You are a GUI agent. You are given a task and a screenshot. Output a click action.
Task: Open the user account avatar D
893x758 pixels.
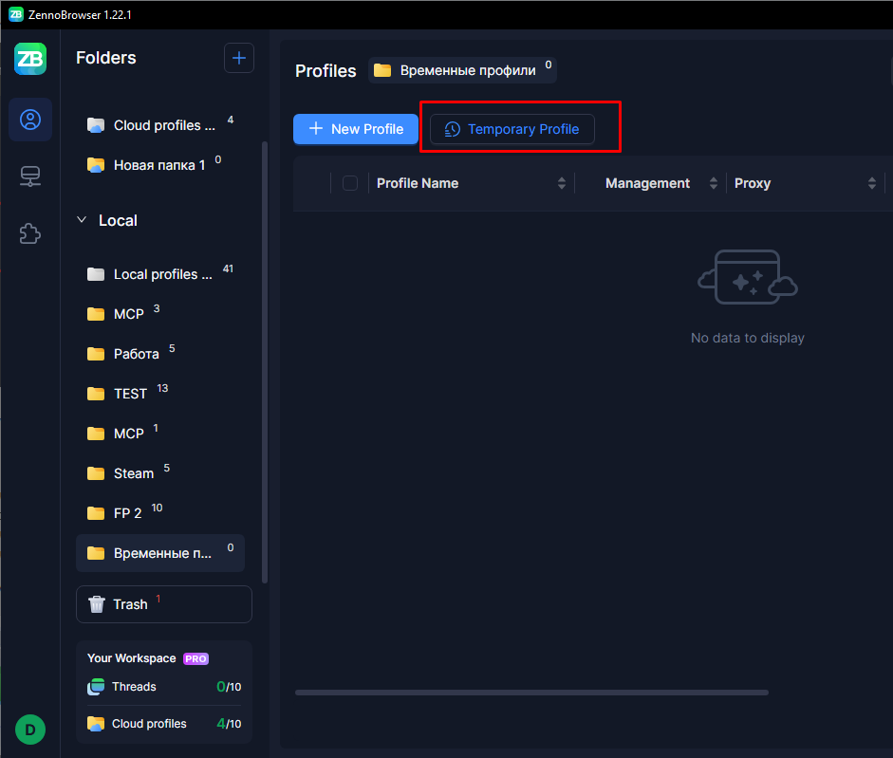coord(30,730)
